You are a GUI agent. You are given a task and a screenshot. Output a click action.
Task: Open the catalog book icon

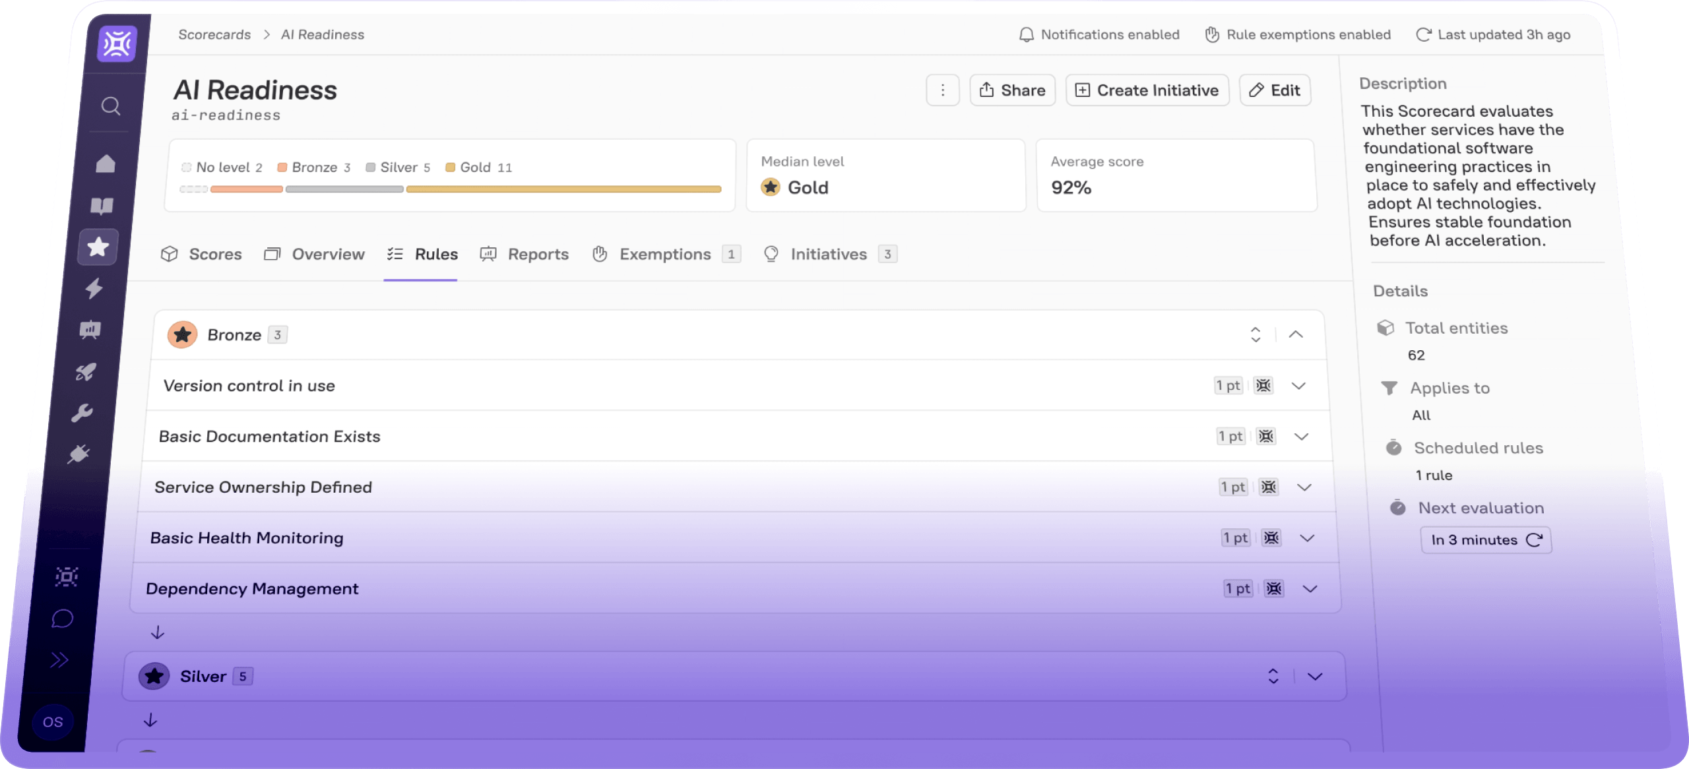(x=102, y=206)
